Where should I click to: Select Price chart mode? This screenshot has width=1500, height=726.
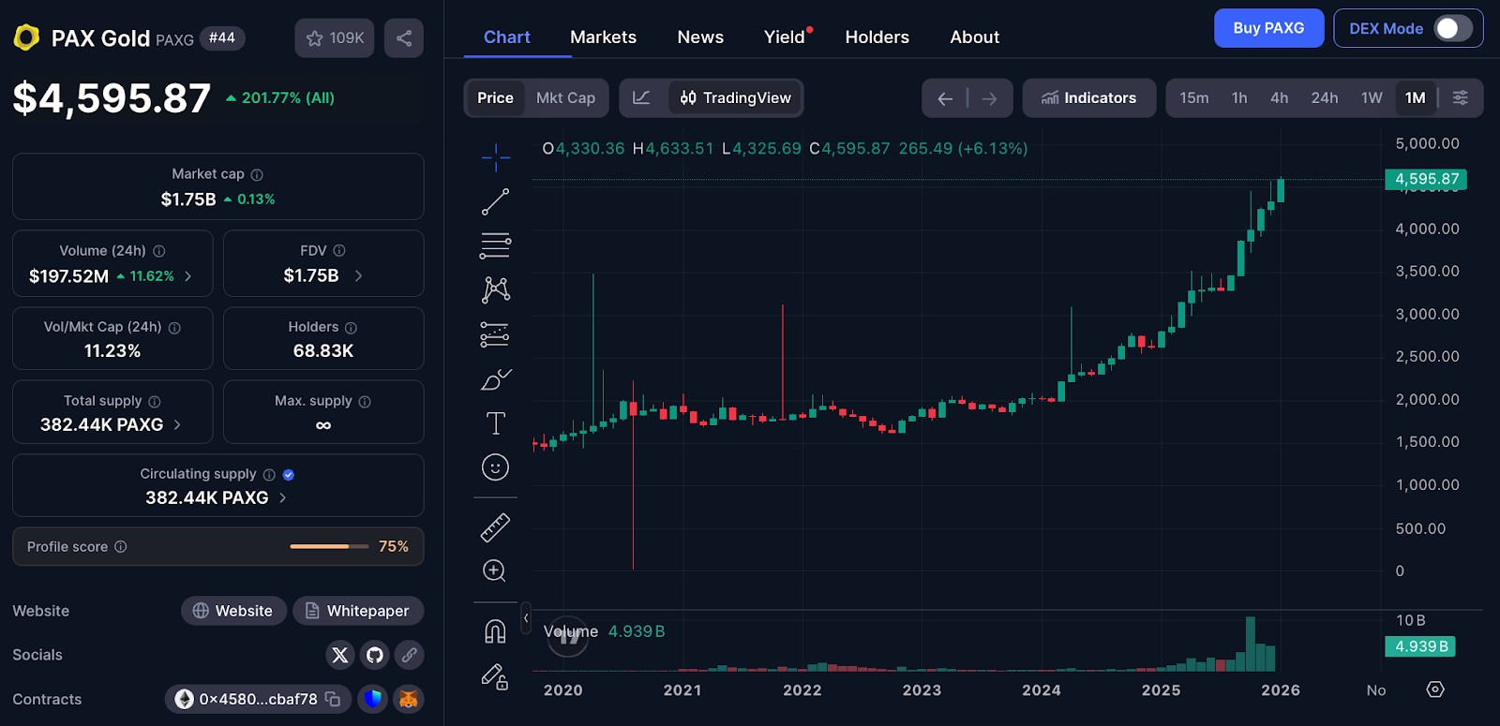[x=495, y=97]
